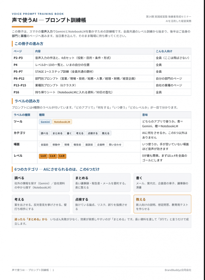Click the まとめる category card

(101, 182)
